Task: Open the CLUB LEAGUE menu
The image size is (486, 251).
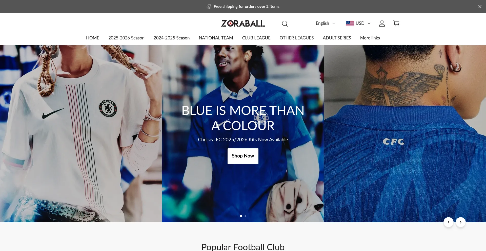Action: [x=256, y=38]
